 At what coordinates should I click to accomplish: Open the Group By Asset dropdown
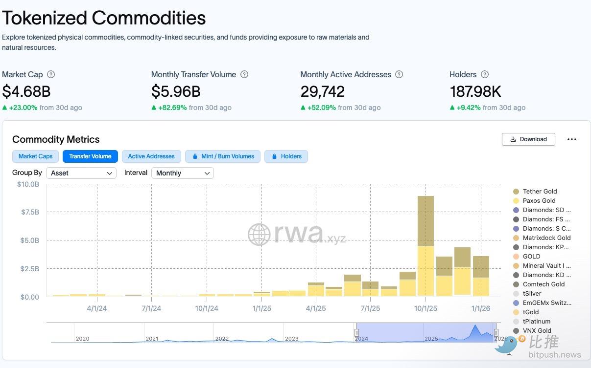click(81, 173)
